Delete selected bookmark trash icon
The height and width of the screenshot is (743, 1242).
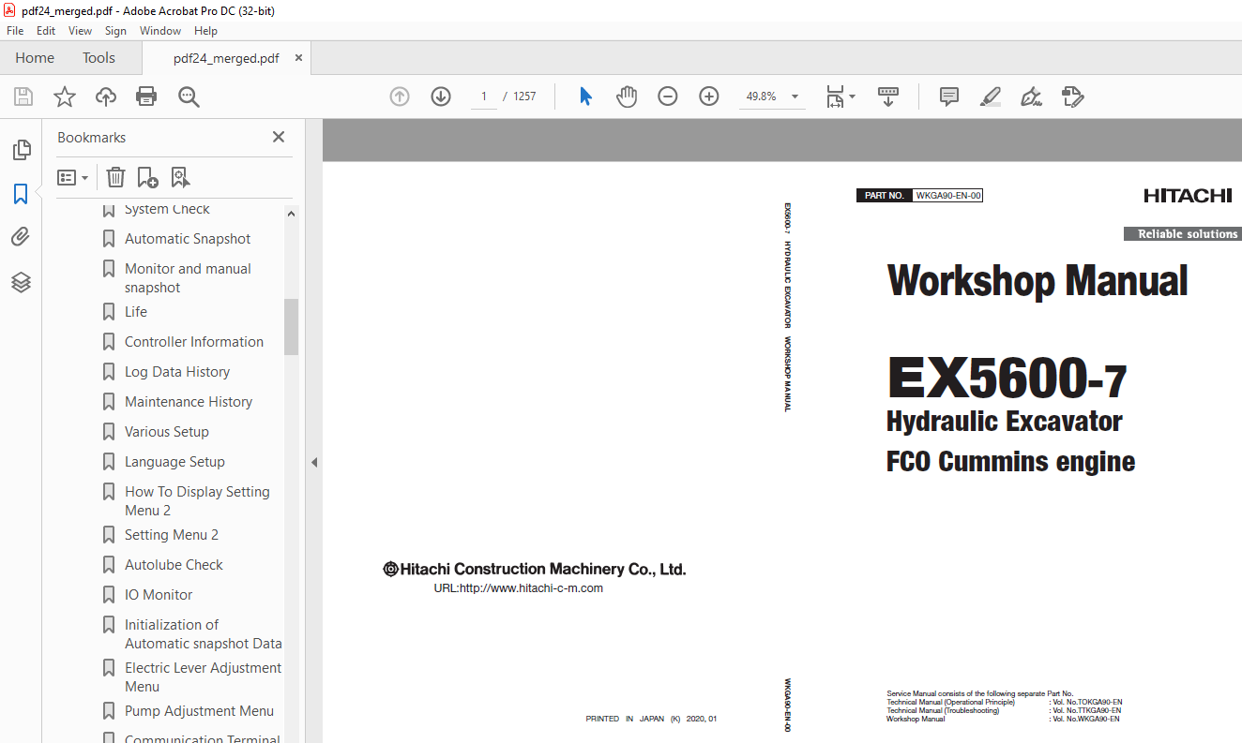(x=115, y=177)
